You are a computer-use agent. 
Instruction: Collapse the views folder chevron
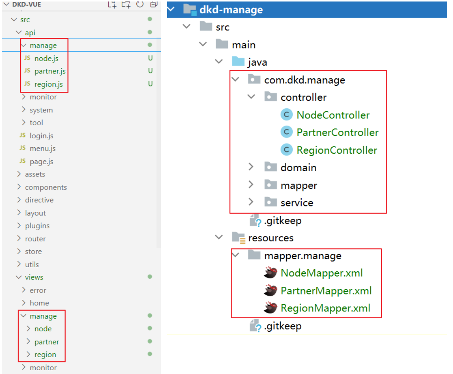19,277
